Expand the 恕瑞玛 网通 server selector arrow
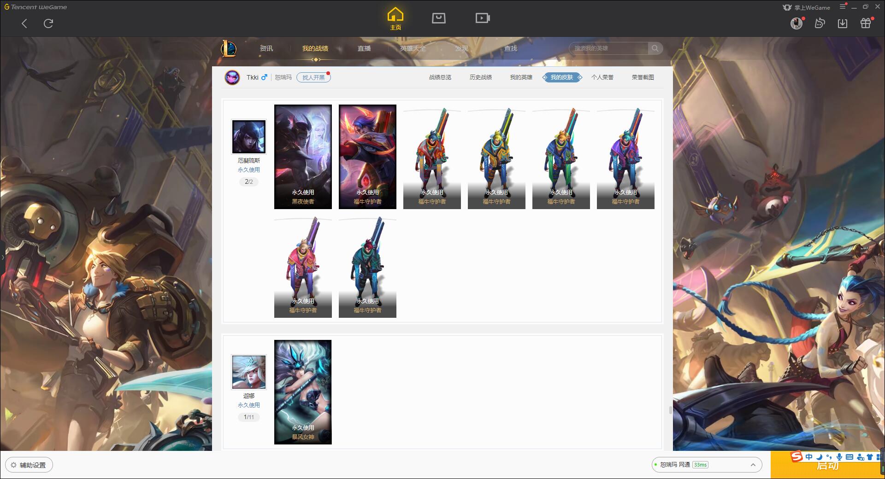This screenshot has width=885, height=479. (753, 465)
